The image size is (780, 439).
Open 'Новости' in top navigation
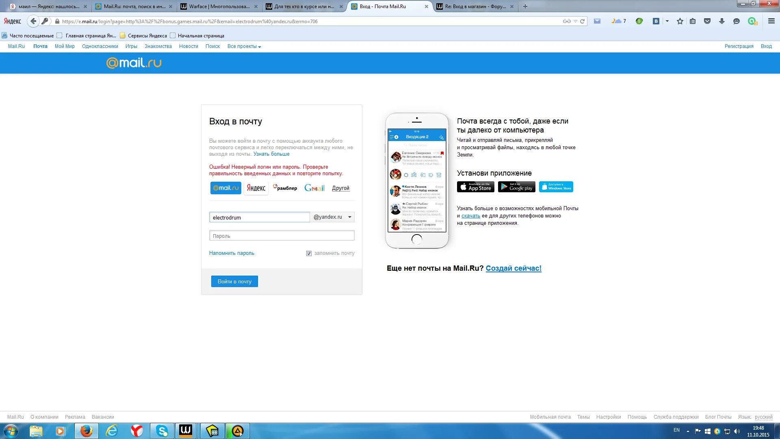(x=188, y=46)
